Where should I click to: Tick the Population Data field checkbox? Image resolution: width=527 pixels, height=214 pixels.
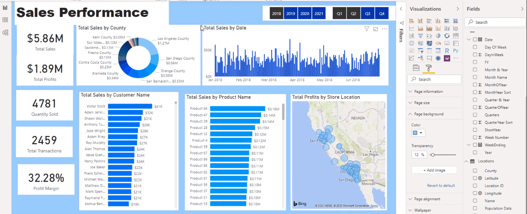click(x=475, y=208)
